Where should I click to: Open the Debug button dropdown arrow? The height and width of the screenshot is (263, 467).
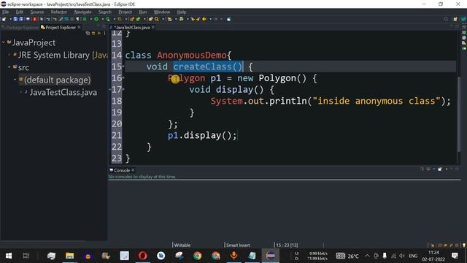click(x=90, y=19)
